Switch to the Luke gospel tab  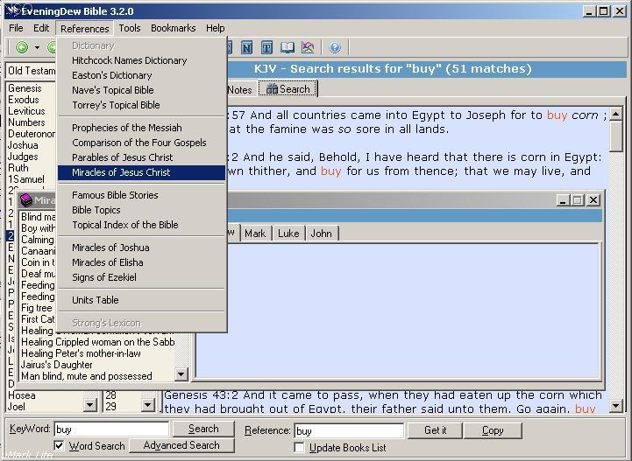coord(288,234)
